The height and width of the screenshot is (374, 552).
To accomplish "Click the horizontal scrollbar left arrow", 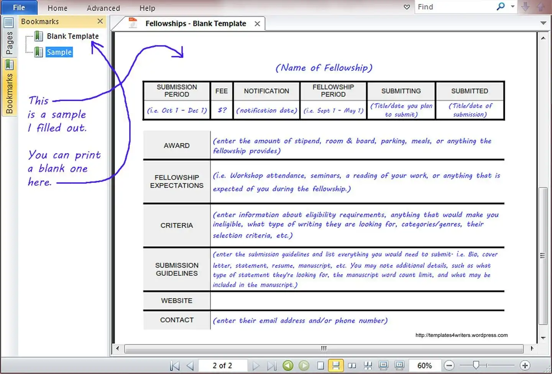I will click(x=117, y=348).
